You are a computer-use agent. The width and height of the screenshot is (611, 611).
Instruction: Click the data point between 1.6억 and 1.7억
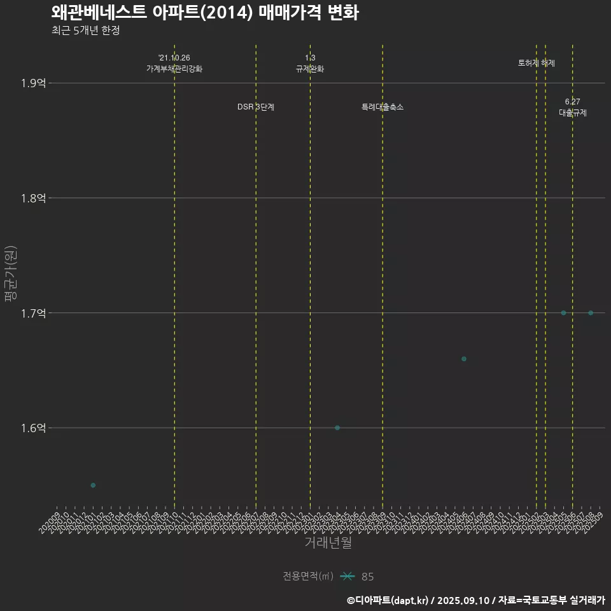(x=464, y=358)
